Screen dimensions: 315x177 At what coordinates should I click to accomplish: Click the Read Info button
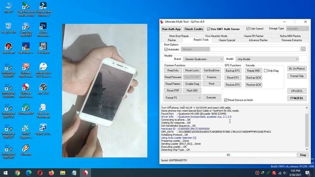(173, 70)
